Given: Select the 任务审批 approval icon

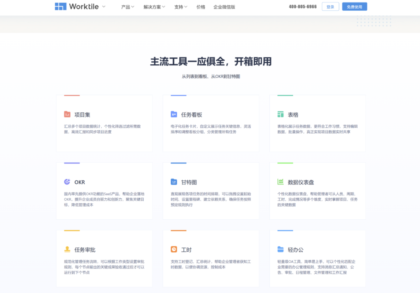Looking at the screenshot, I should [x=67, y=250].
